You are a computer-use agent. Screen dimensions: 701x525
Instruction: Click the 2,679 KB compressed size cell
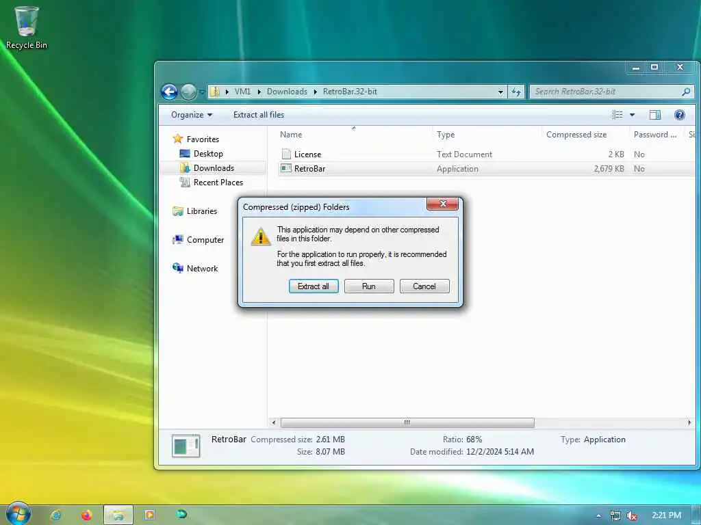pos(609,169)
